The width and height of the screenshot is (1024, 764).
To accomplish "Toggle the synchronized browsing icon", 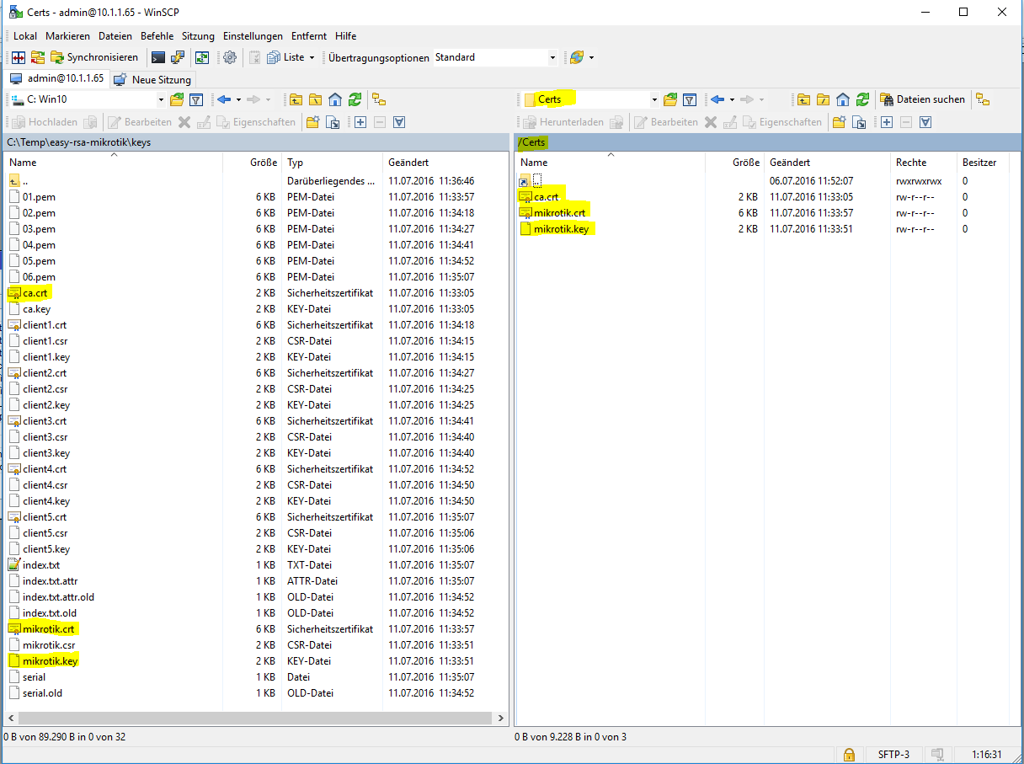I will (x=38, y=57).
